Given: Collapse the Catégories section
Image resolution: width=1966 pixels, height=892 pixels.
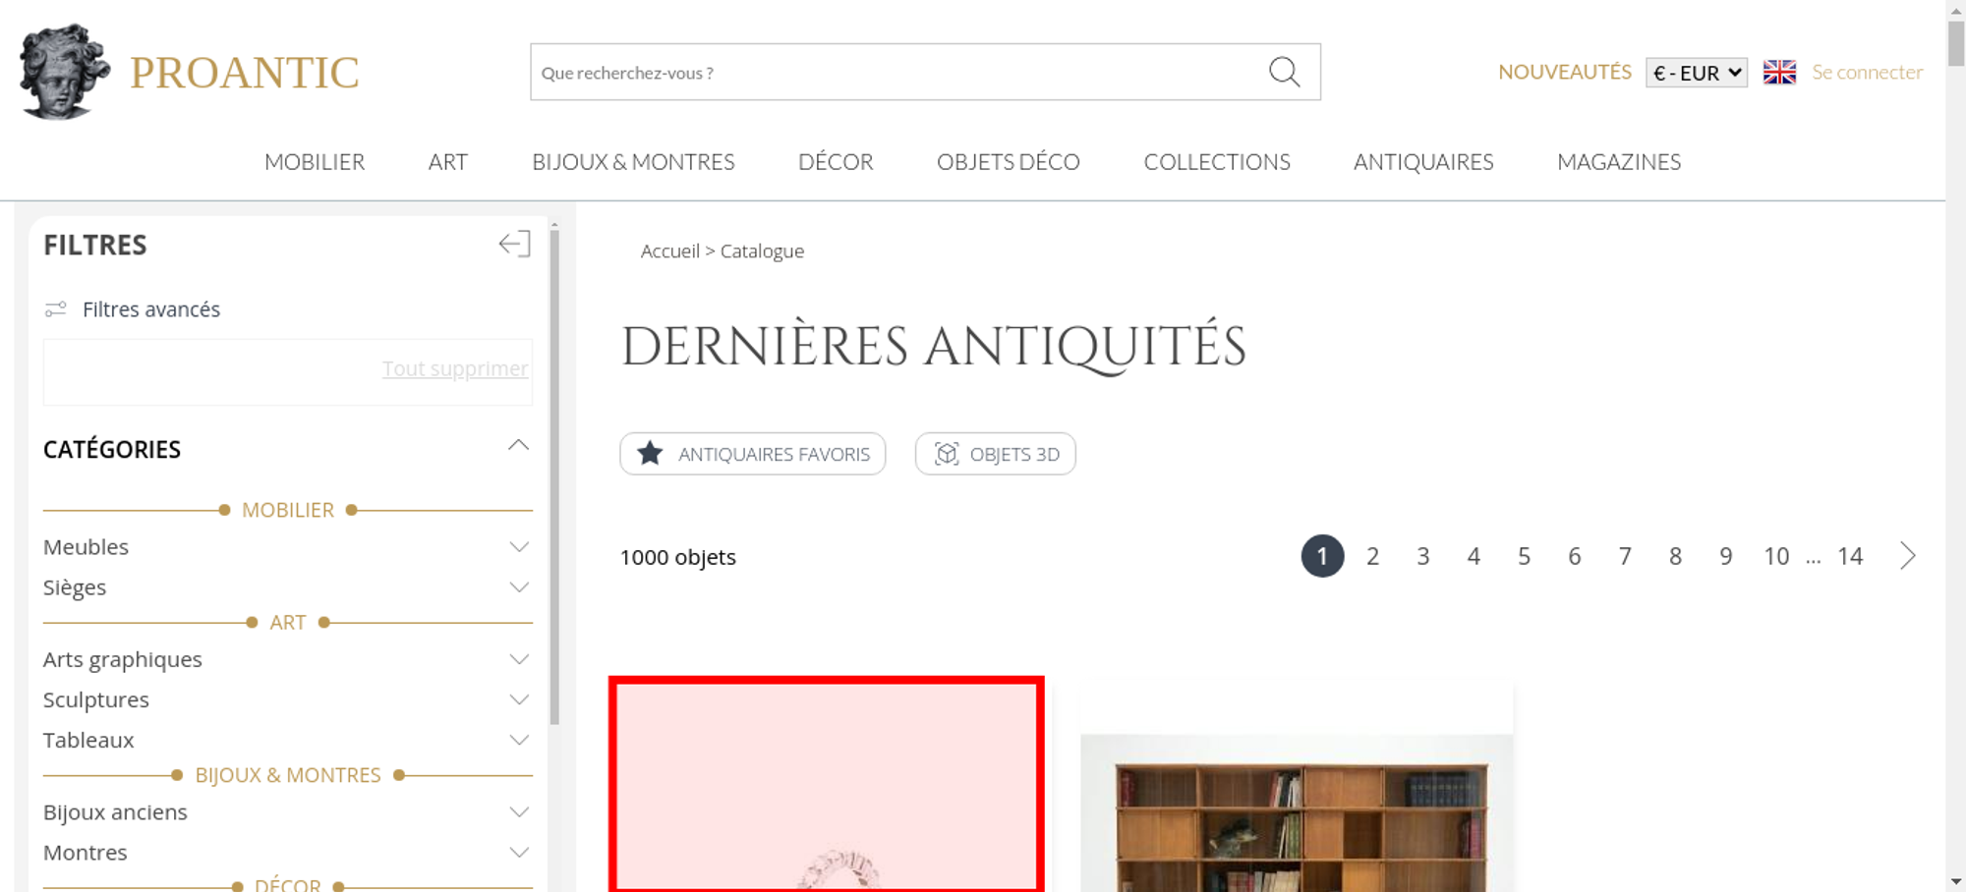Looking at the screenshot, I should pos(518,447).
